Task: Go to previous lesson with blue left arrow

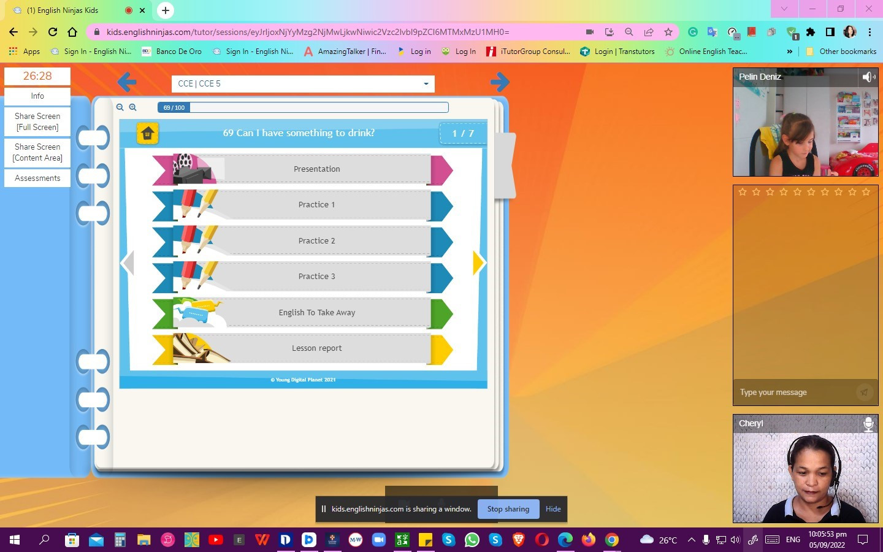Action: pyautogui.click(x=127, y=82)
